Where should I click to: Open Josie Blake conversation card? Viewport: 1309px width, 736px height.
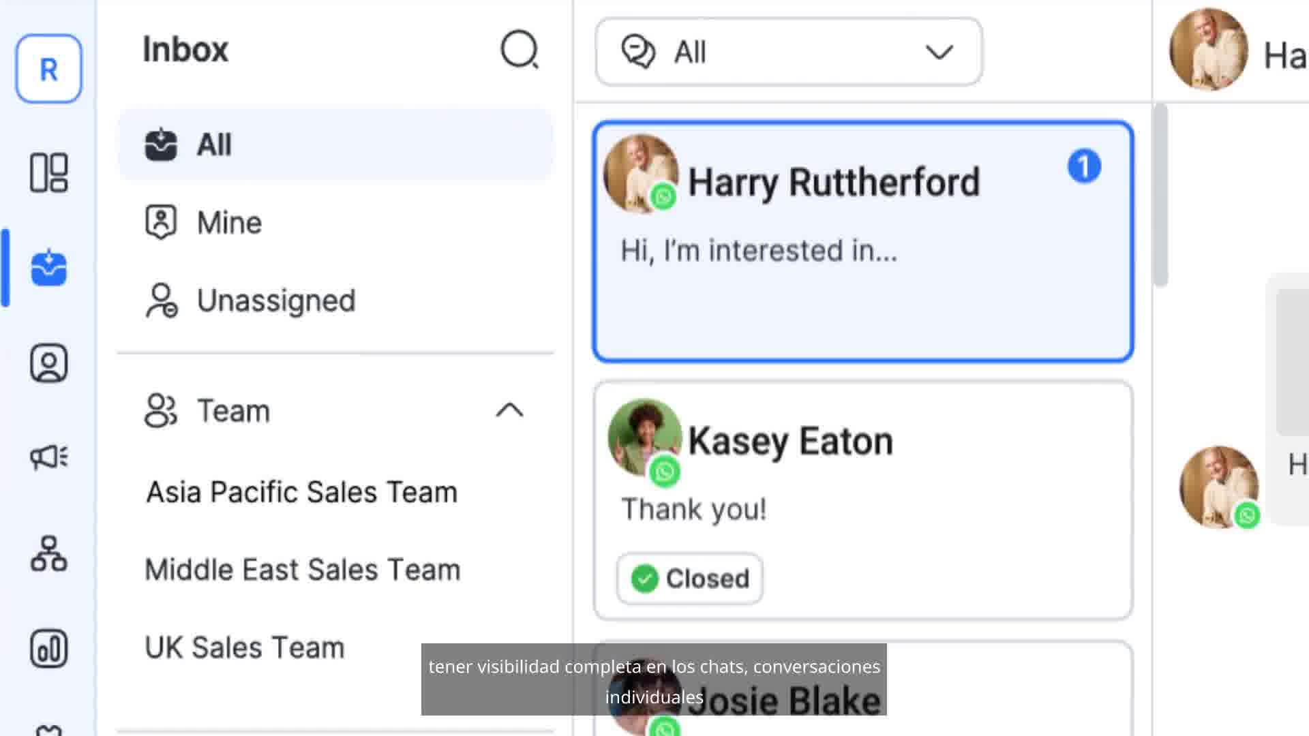pyautogui.click(x=863, y=688)
